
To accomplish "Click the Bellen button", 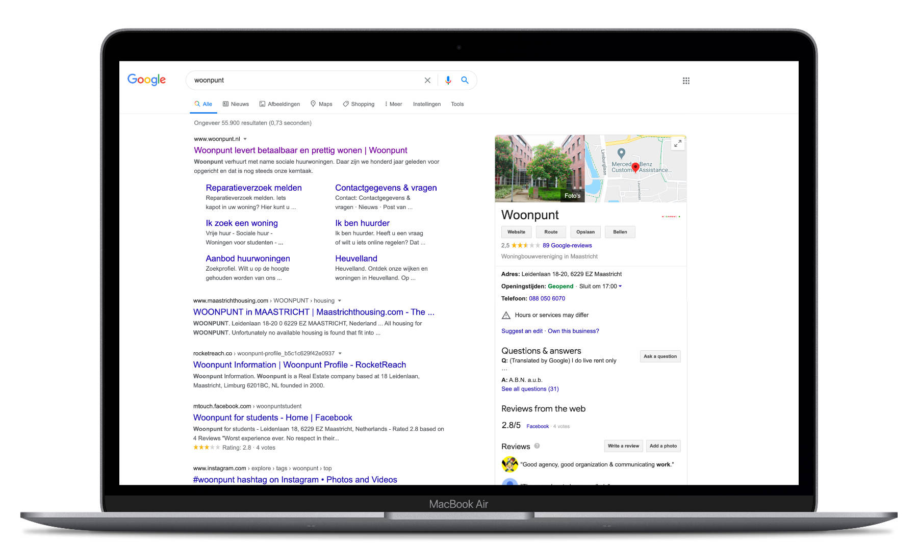I will coord(620,232).
